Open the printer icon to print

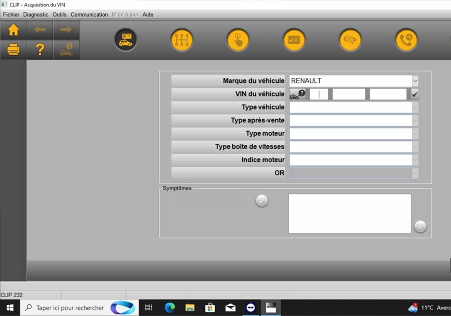14,49
